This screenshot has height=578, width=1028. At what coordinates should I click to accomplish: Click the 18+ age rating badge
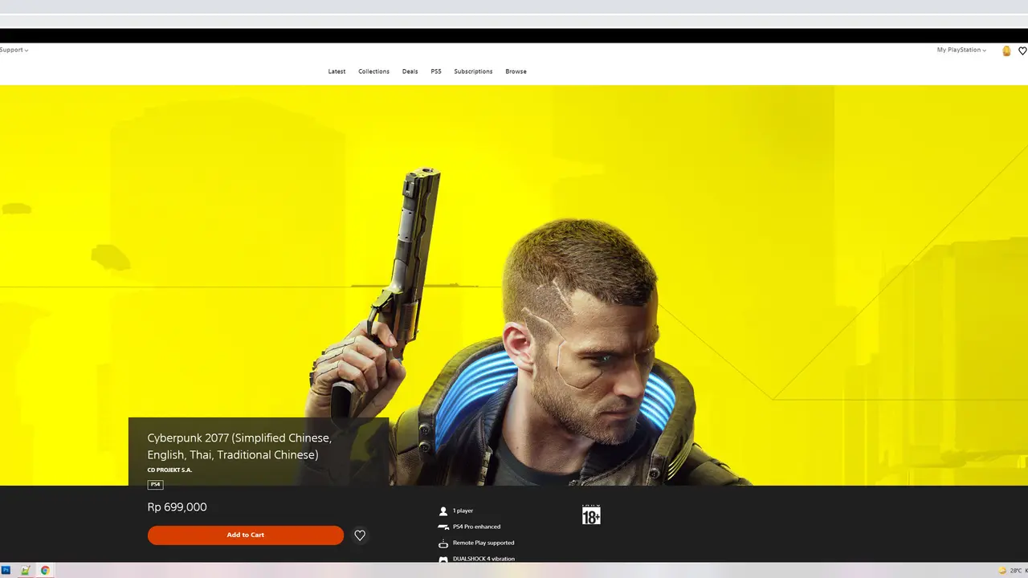pos(591,515)
